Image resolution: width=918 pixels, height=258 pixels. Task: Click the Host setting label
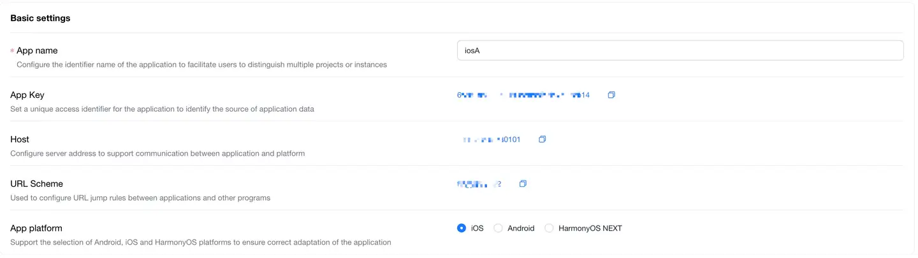[20, 139]
